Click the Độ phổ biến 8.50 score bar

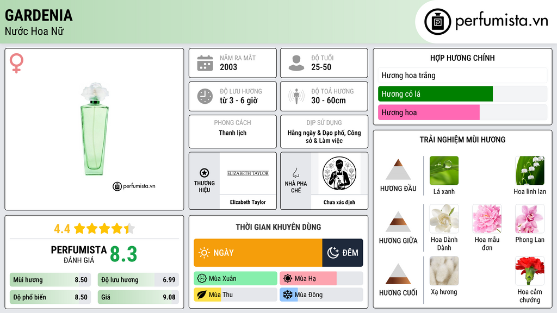pos(51,297)
